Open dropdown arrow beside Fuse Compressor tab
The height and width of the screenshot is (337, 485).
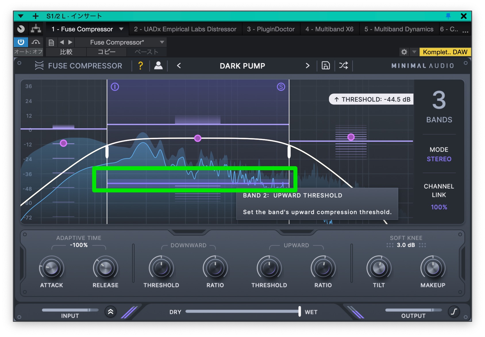[x=121, y=29]
